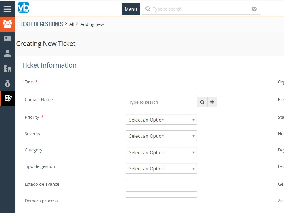This screenshot has height=213, width=284.
Task: Click the Title field label
Action: pyautogui.click(x=29, y=82)
